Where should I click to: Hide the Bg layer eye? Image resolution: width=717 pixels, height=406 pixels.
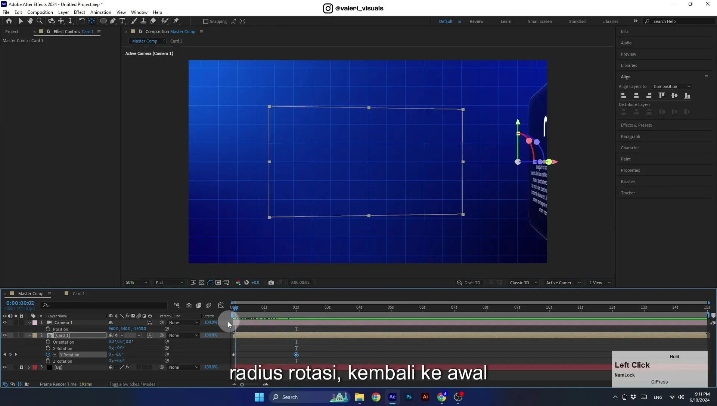(5, 367)
